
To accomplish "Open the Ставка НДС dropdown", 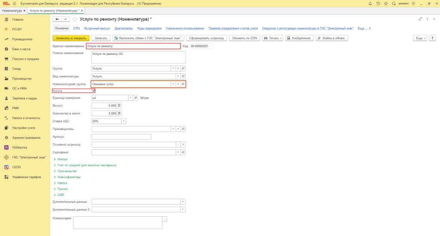I will pos(124,121).
